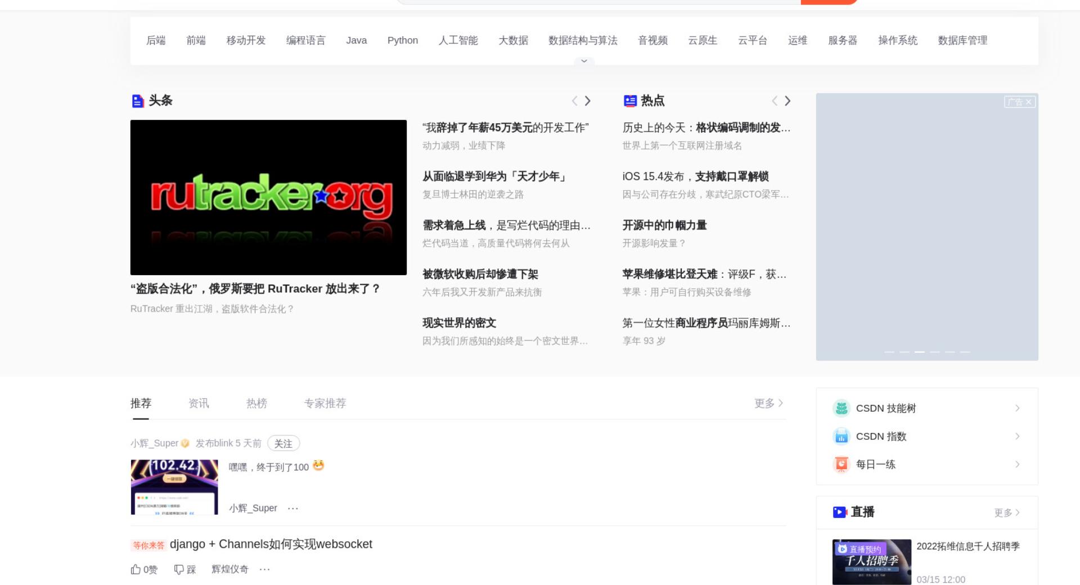Open 第一位女性商业程序员 hot topic
Viewport: 1080px width, 585px height.
coord(706,323)
